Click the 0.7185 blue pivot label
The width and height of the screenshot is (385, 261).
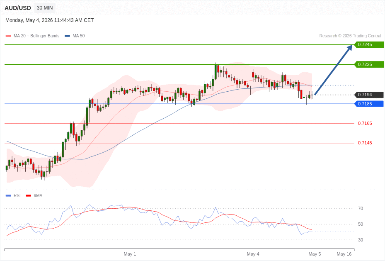click(369, 104)
